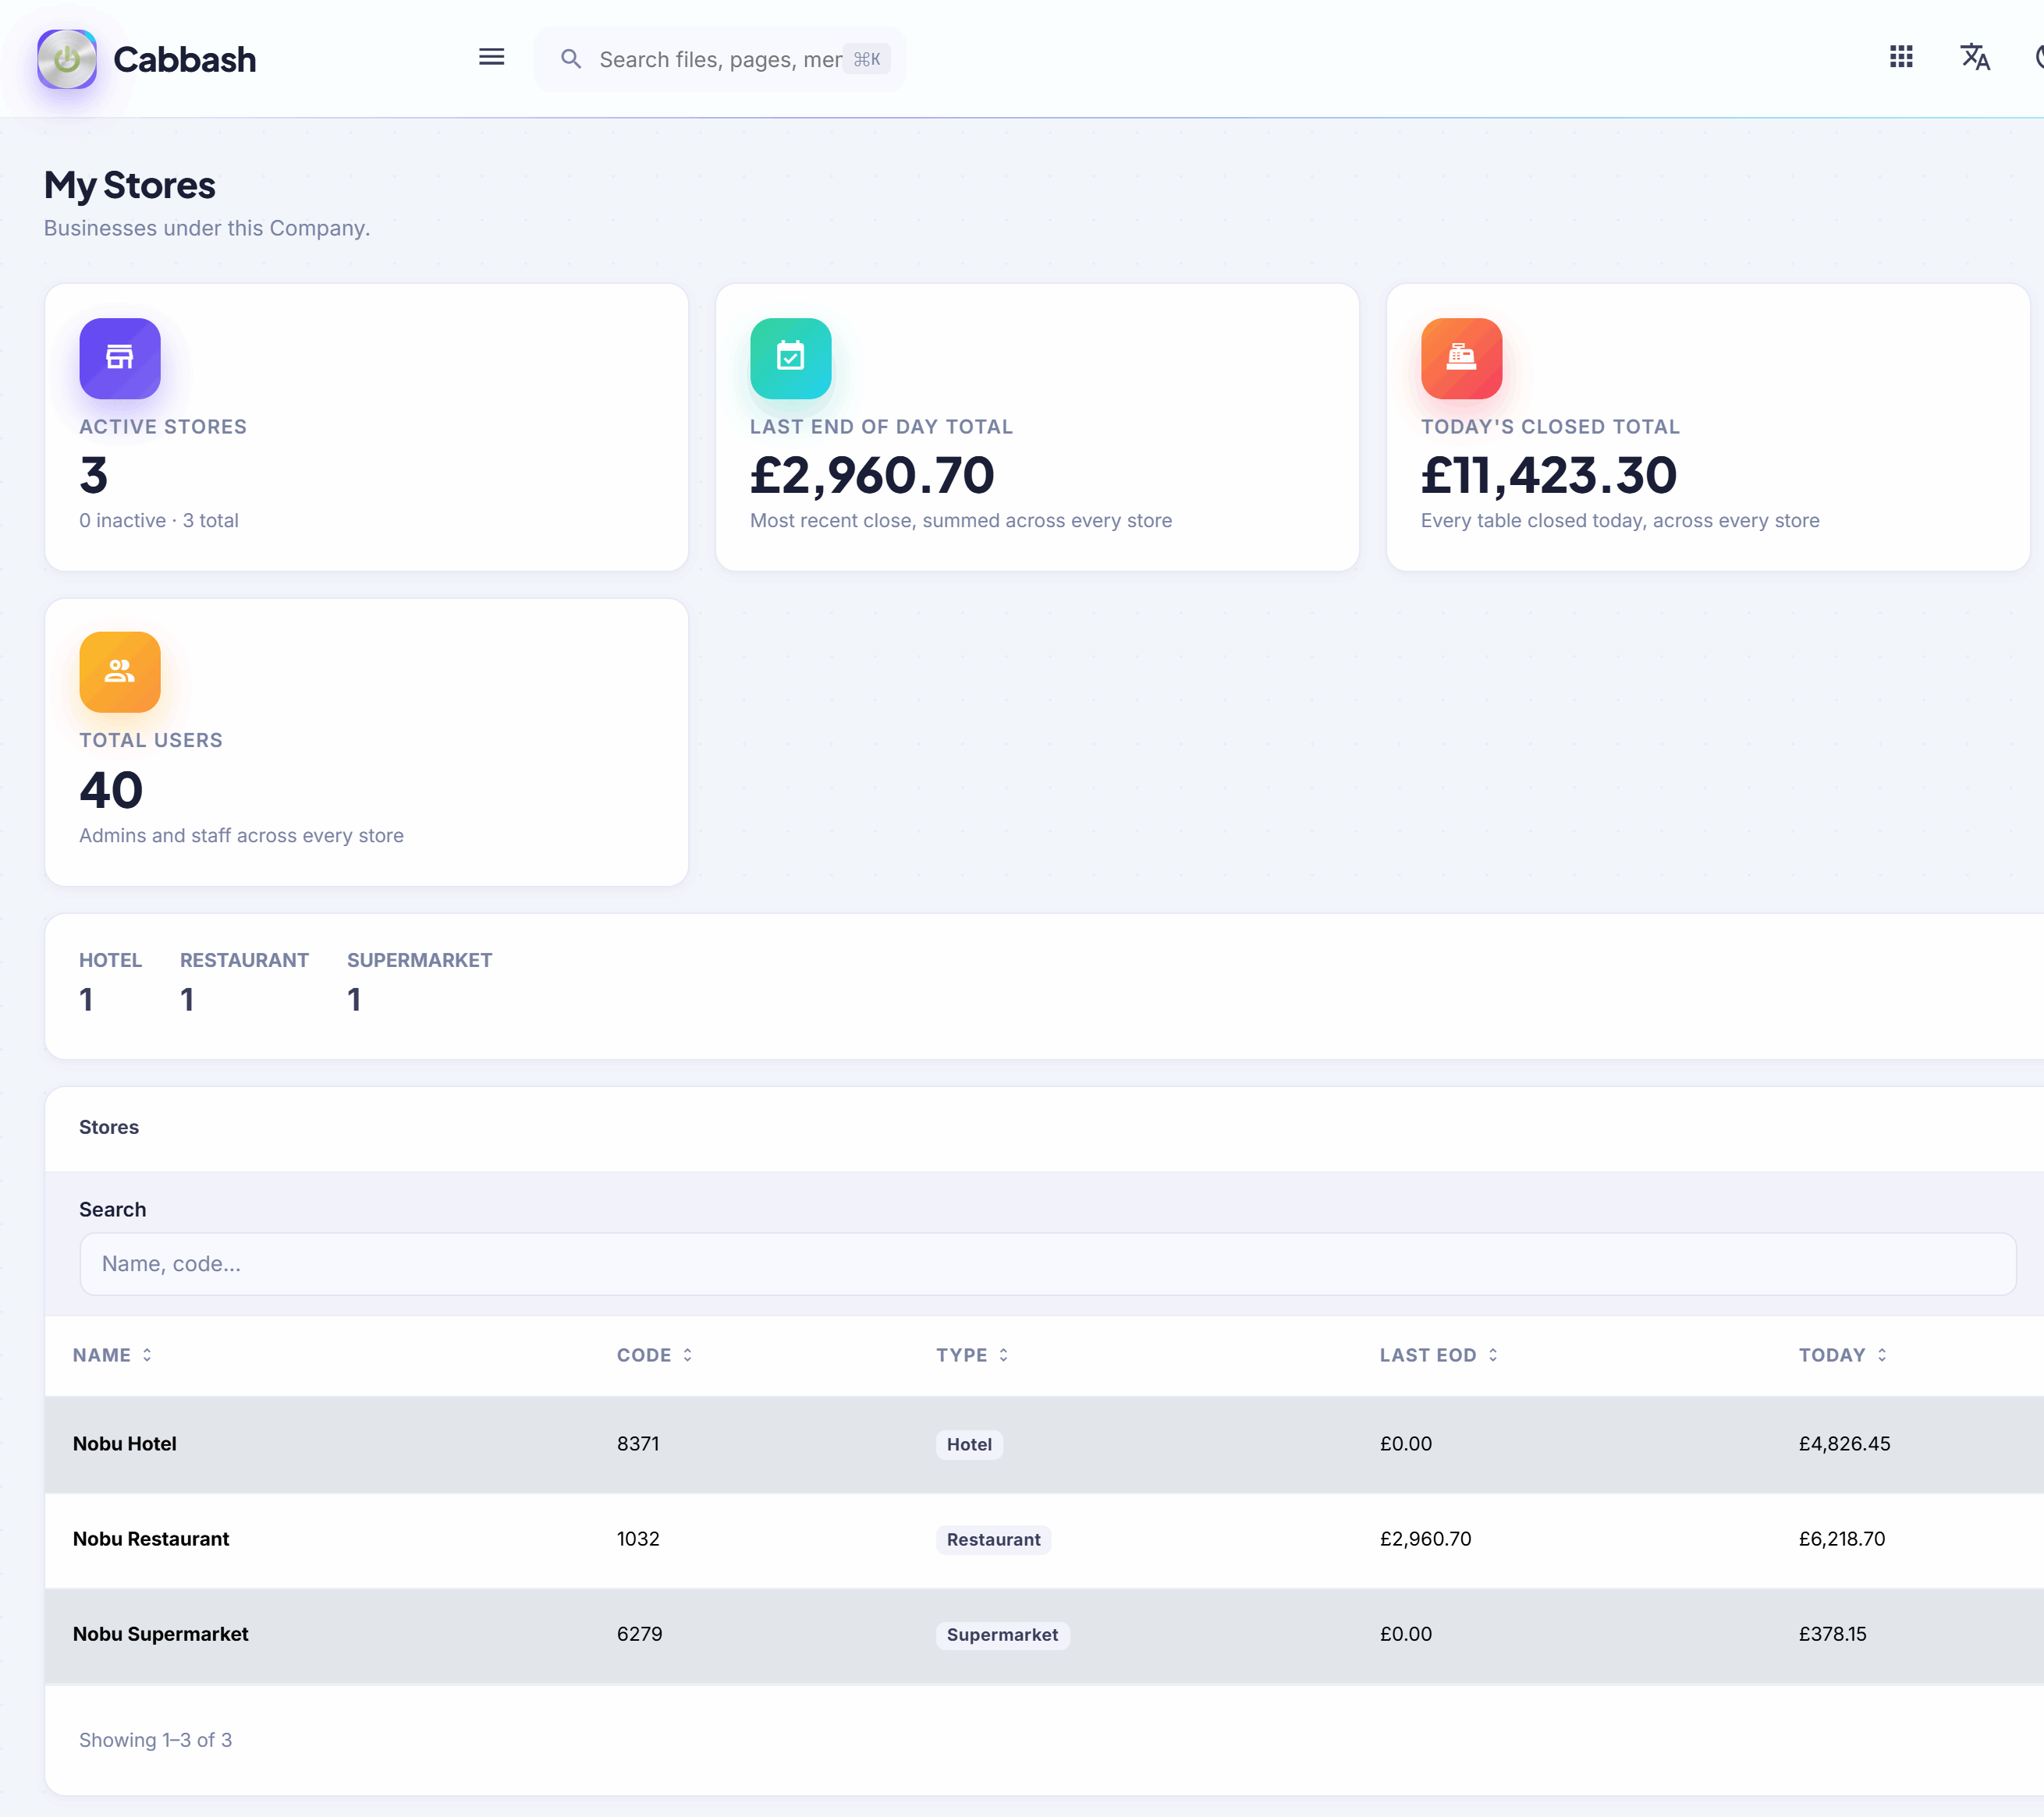2044x1817 pixels.
Task: Open the Nobu Supermarket store row
Action: [x=1044, y=1634]
